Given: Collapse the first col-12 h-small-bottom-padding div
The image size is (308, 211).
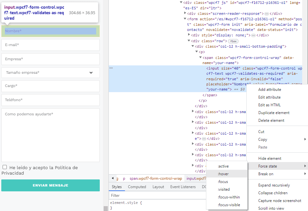Looking at the screenshot, I should (x=193, y=46).
